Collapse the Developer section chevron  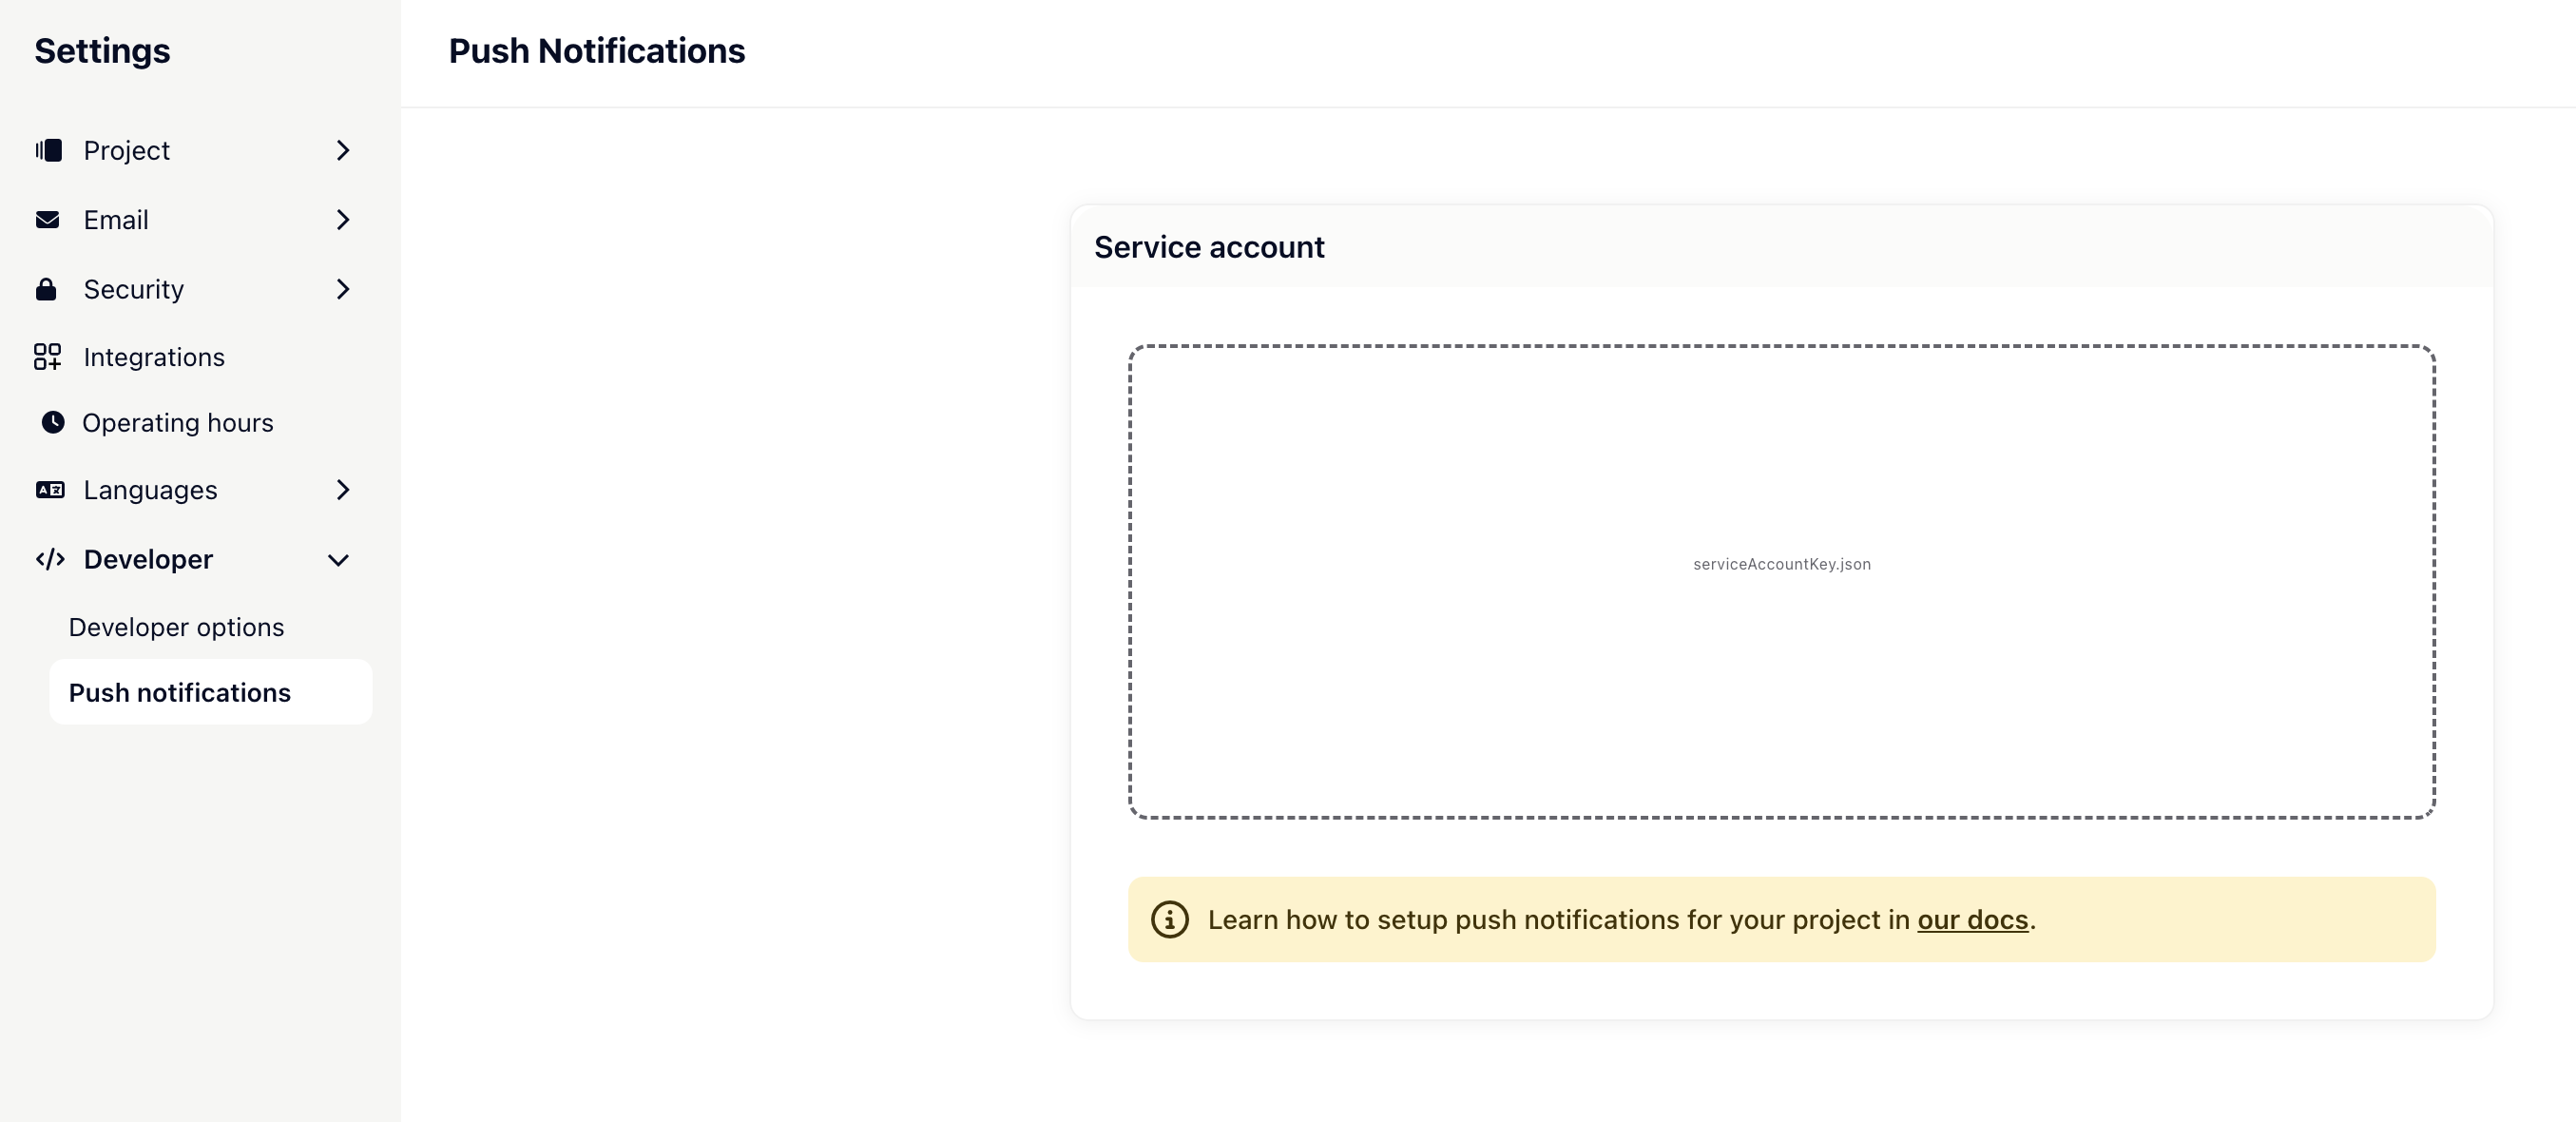point(339,560)
